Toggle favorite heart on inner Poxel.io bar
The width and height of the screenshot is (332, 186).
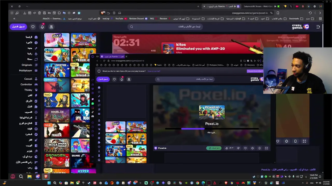tap(245, 148)
